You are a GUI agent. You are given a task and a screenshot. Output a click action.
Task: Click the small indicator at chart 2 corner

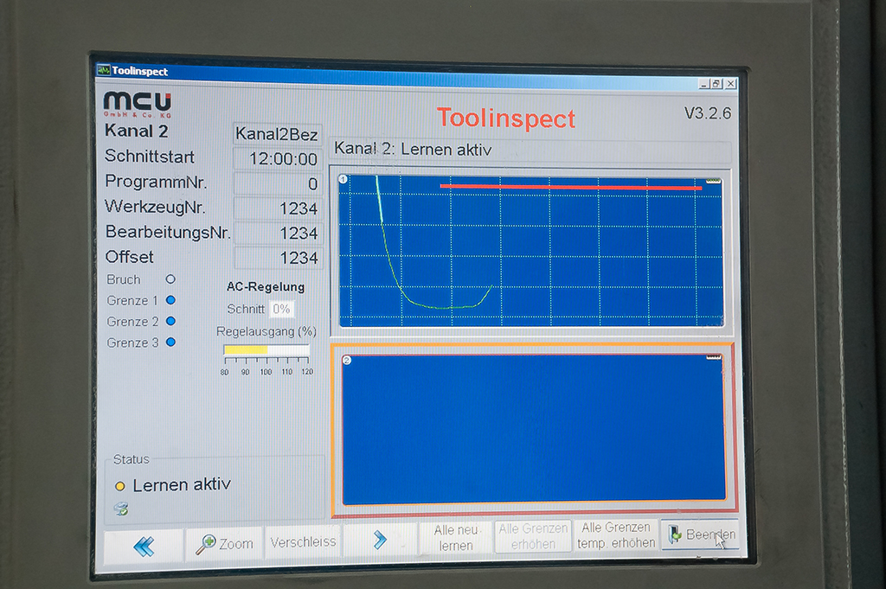[714, 357]
